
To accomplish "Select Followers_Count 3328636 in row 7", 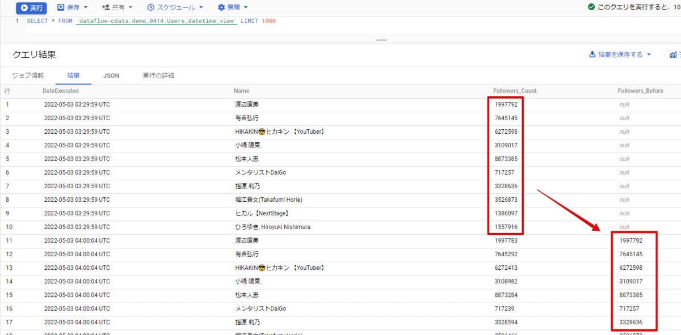I will click(x=506, y=186).
